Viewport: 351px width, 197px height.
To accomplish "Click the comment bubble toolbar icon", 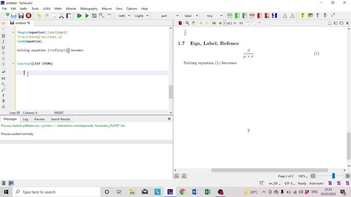I will pyautogui.click(x=310, y=16).
